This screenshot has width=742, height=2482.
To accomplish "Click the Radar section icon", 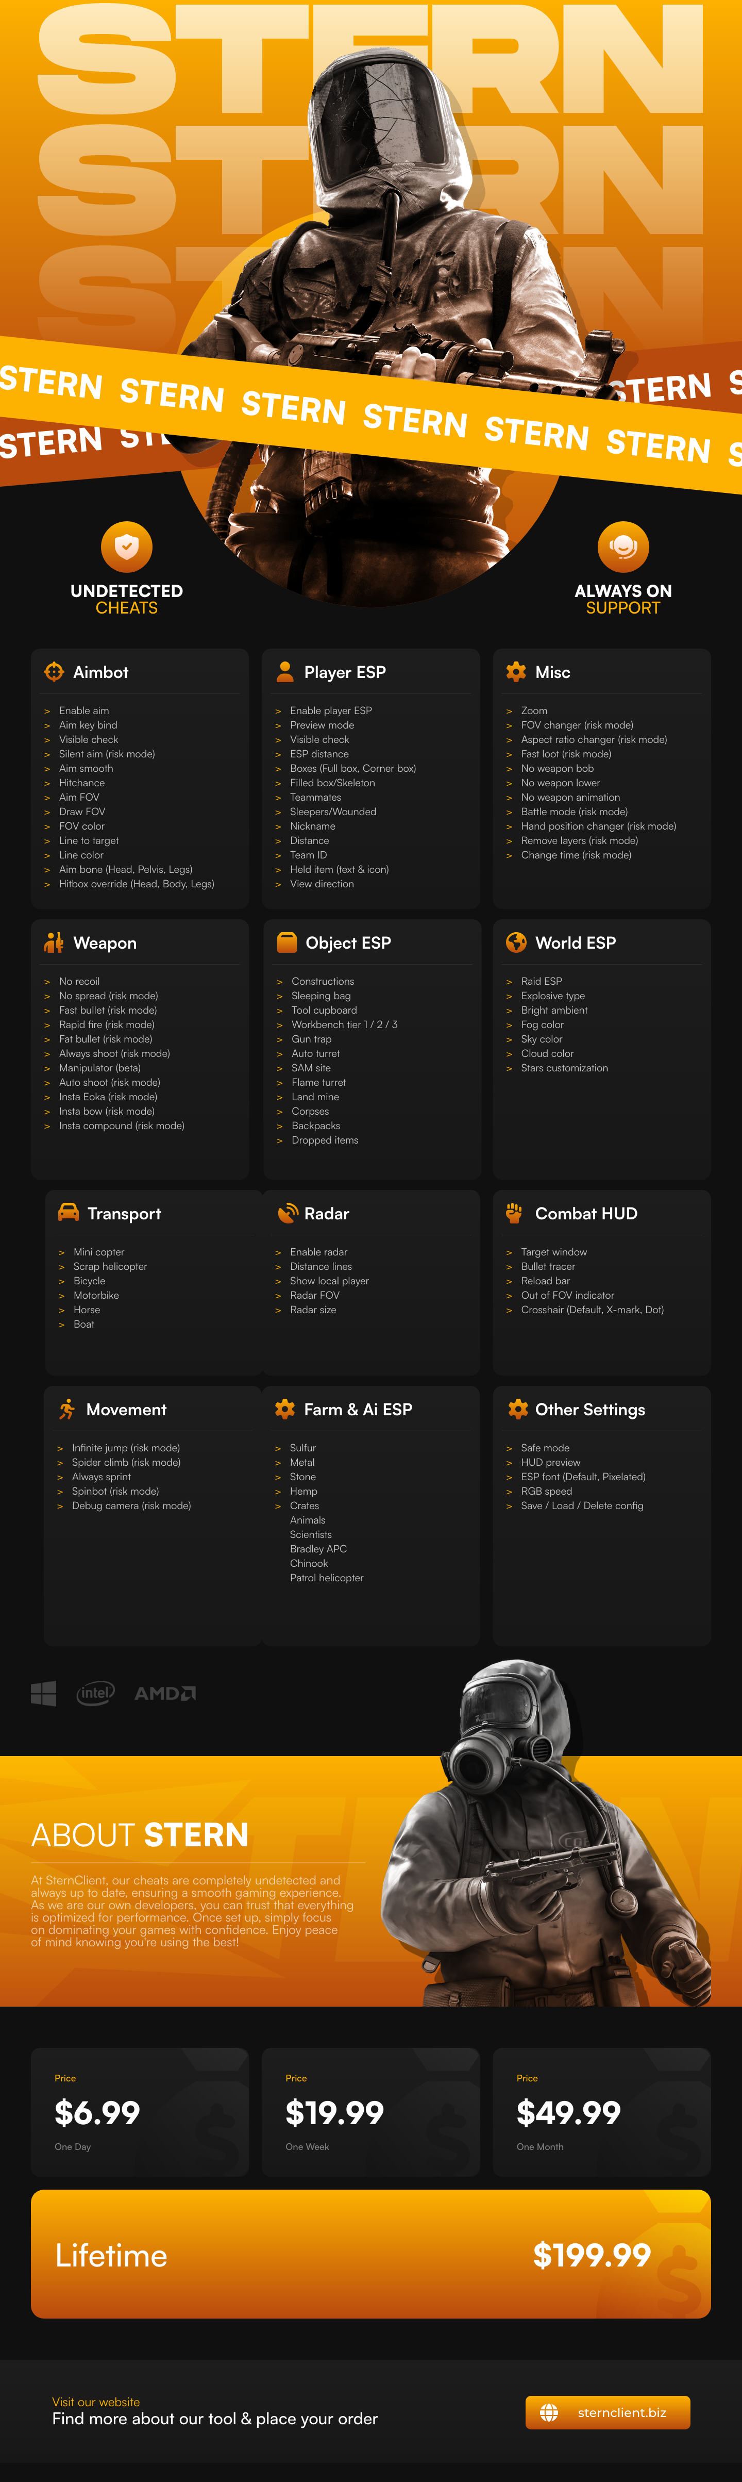I will pos(287,1214).
